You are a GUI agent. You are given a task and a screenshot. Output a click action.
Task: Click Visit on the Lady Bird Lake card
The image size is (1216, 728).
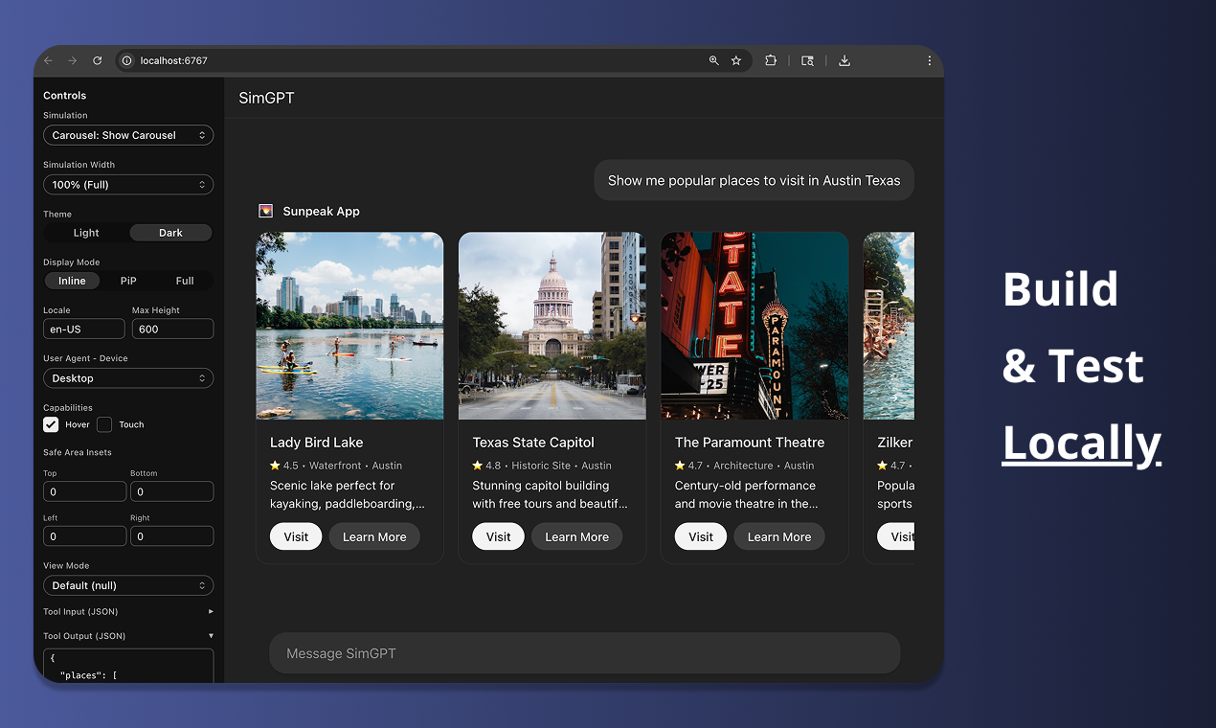295,536
